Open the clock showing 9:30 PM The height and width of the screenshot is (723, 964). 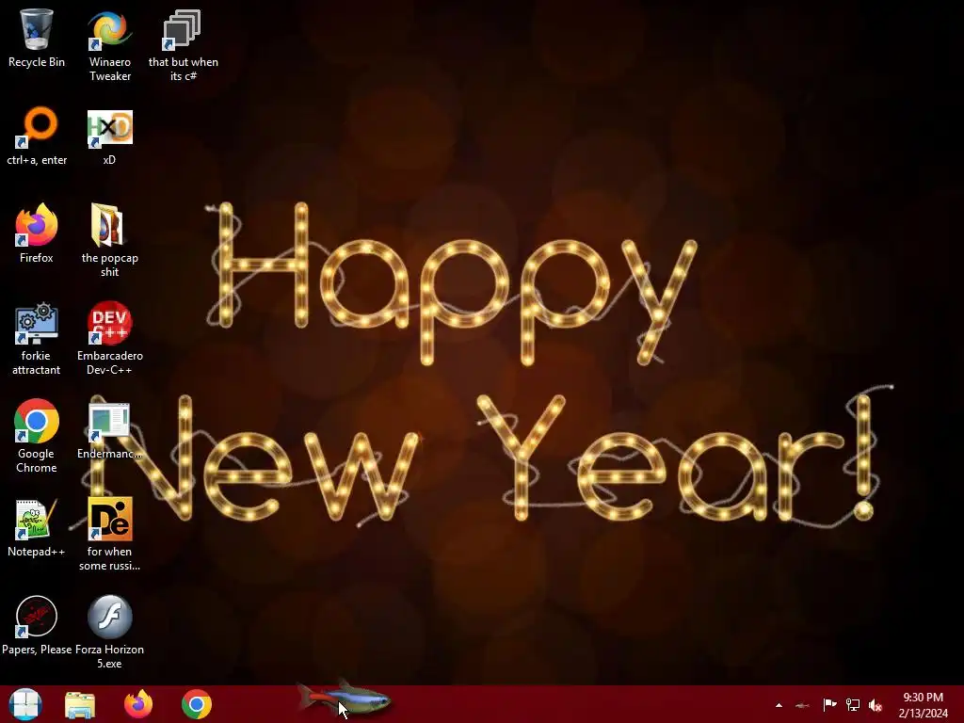[923, 704]
